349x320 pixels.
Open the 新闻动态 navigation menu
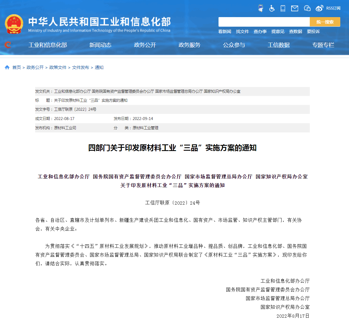100,45
